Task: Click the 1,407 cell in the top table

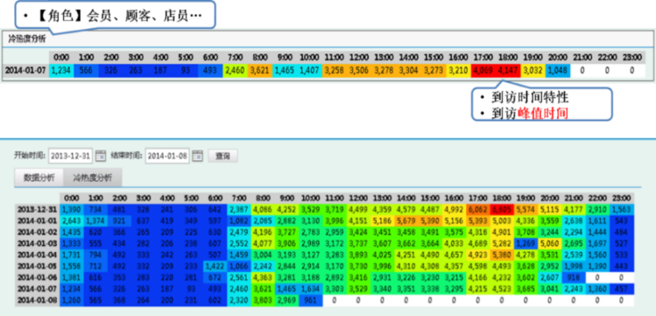Action: 309,70
